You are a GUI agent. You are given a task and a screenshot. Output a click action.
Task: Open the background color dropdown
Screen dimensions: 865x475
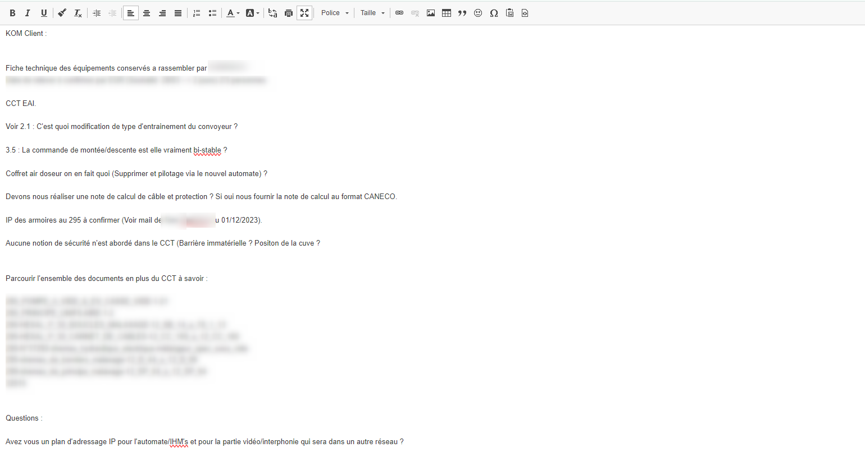pyautogui.click(x=253, y=13)
